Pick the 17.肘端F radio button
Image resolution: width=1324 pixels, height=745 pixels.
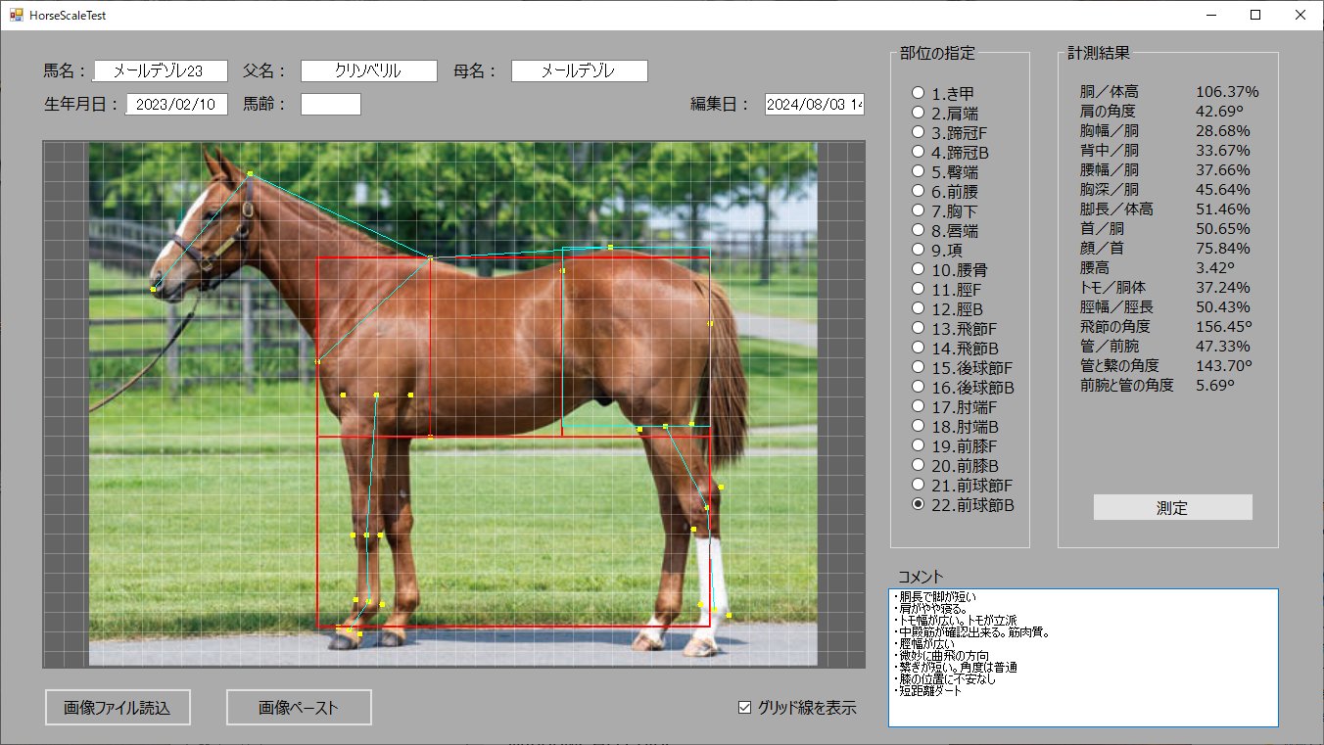pyautogui.click(x=919, y=406)
